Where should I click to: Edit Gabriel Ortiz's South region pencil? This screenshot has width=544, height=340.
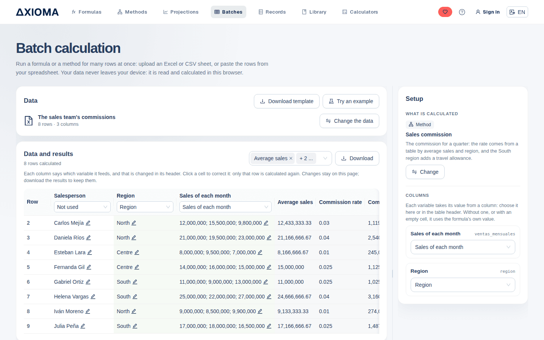135,282
